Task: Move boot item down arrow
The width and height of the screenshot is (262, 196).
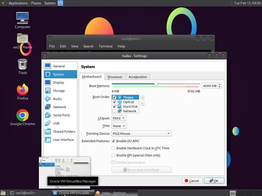Action: (142, 104)
